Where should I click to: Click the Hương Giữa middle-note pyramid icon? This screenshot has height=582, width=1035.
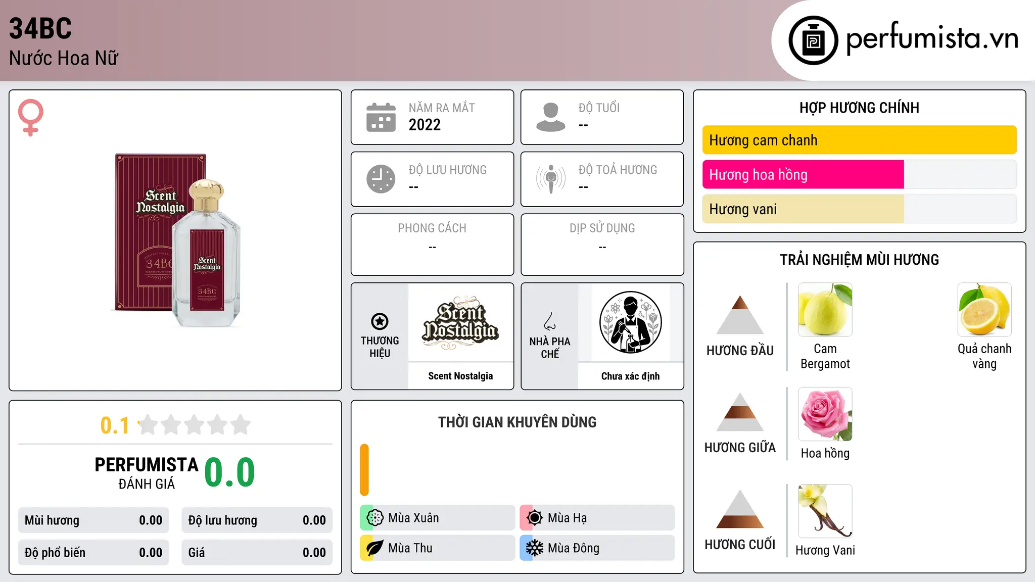pyautogui.click(x=740, y=412)
